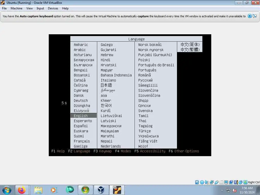Select Nederlands in the language list
Viewport: 260px width, 195px height.
pos(111,146)
